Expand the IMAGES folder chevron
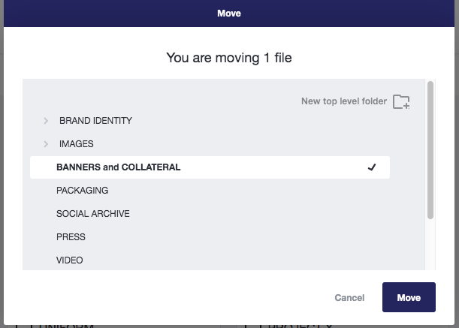The image size is (459, 328). (46, 144)
